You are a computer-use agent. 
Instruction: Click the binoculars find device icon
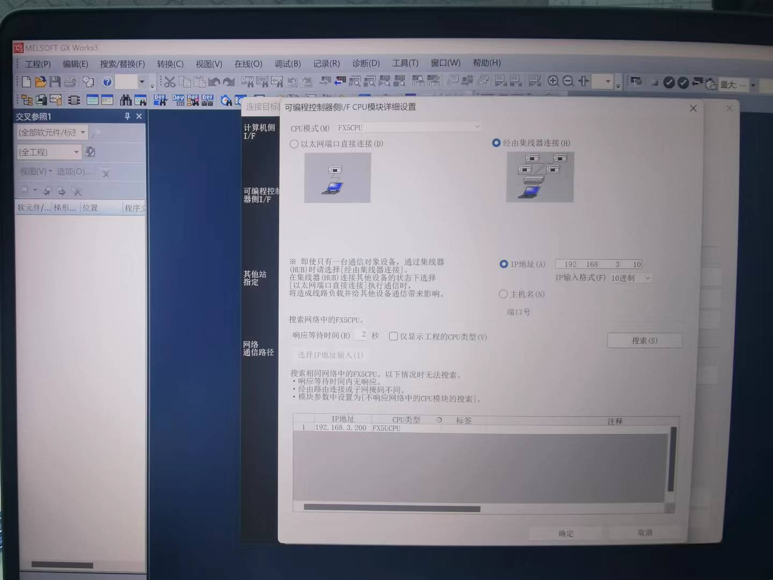pos(126,100)
